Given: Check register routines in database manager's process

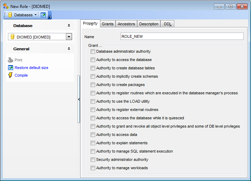Looking at the screenshot, I should 93,93.
